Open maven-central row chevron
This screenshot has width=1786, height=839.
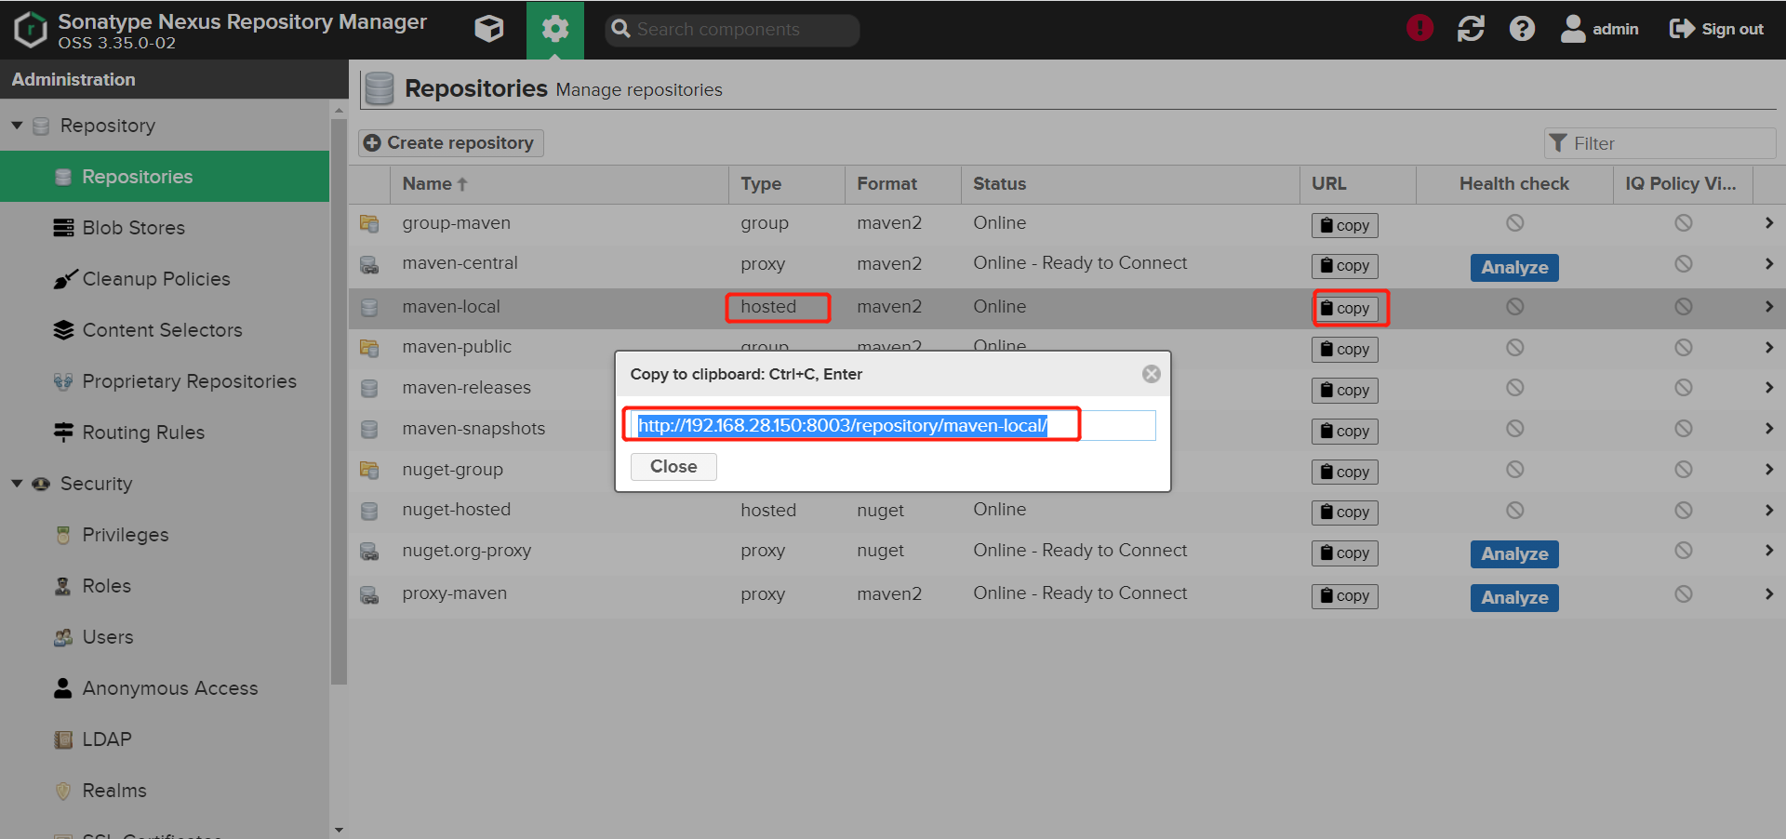[1768, 264]
